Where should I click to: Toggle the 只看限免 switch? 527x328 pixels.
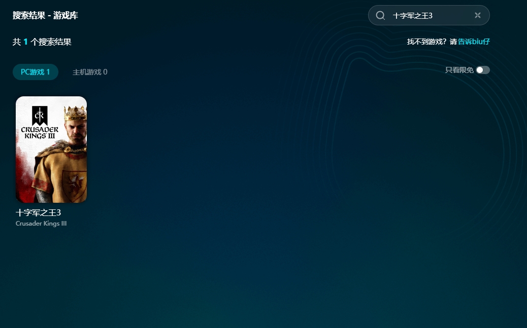tap(483, 70)
